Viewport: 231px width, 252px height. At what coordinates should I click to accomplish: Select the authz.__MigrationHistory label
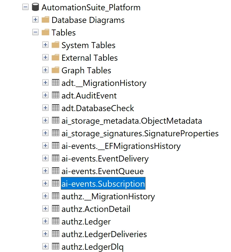(108, 196)
